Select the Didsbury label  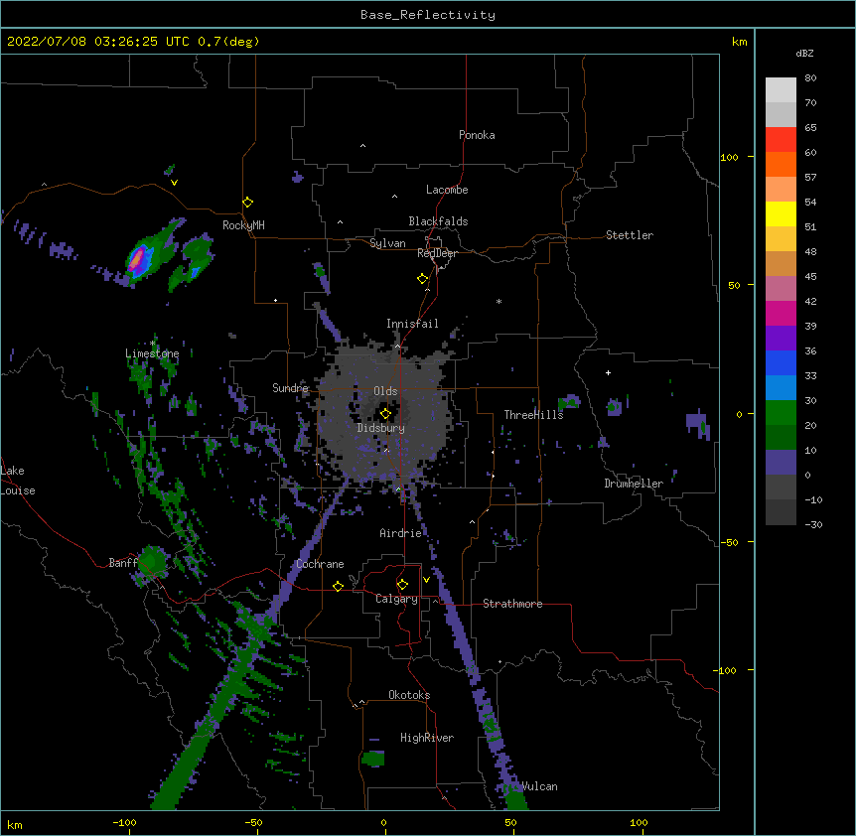pyautogui.click(x=381, y=428)
